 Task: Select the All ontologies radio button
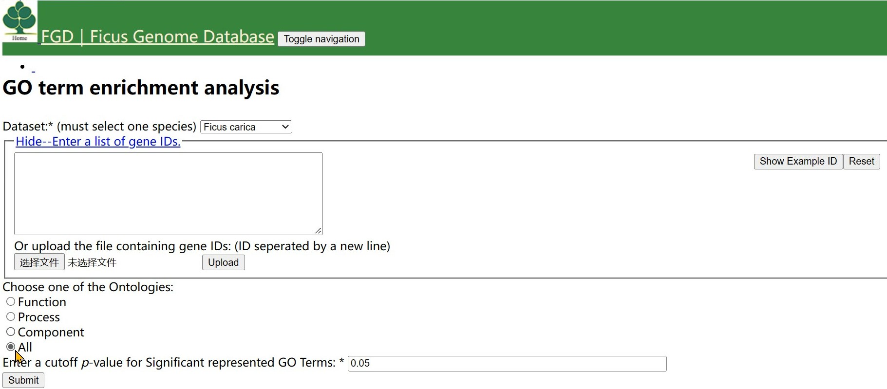point(11,347)
